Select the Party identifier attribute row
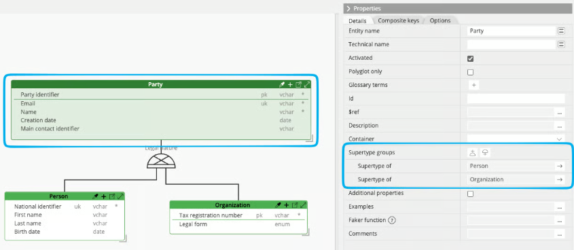This screenshot has width=574, height=250. pyautogui.click(x=161, y=95)
